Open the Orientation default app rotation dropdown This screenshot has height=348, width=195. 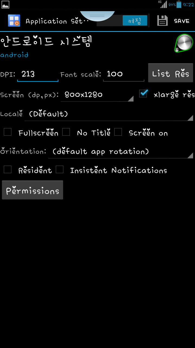tap(121, 151)
